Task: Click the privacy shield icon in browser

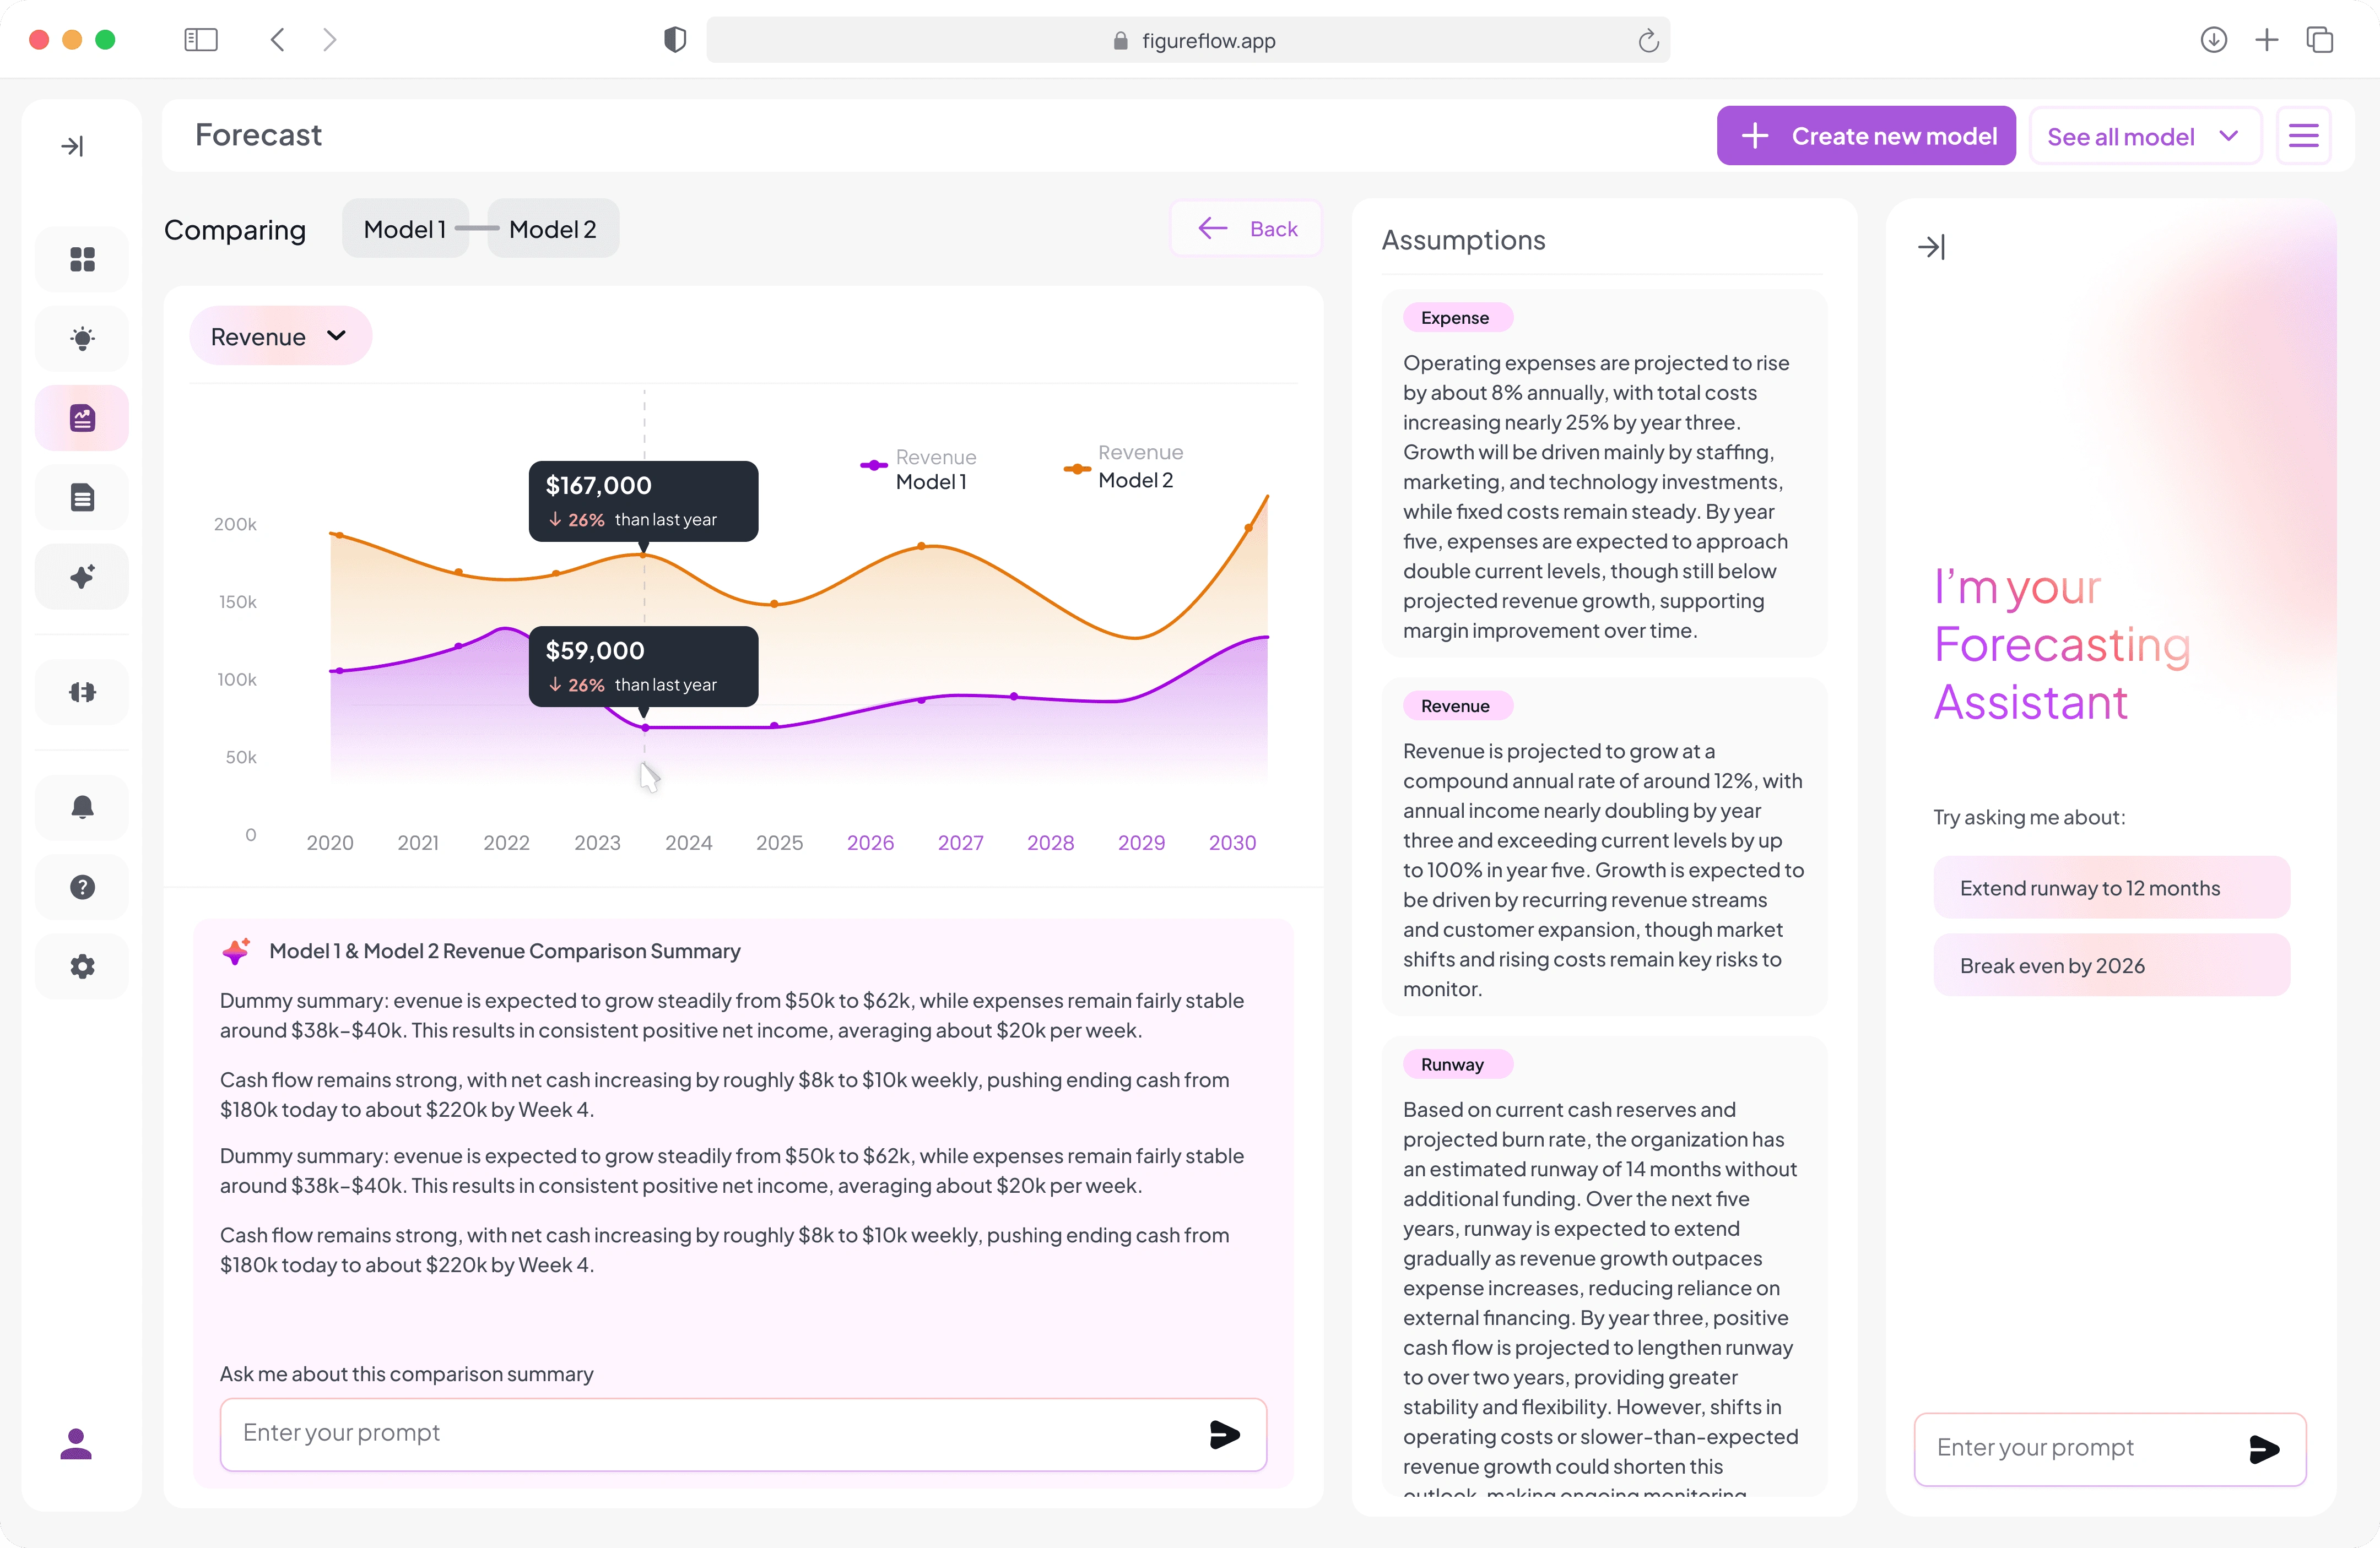Action: point(675,40)
